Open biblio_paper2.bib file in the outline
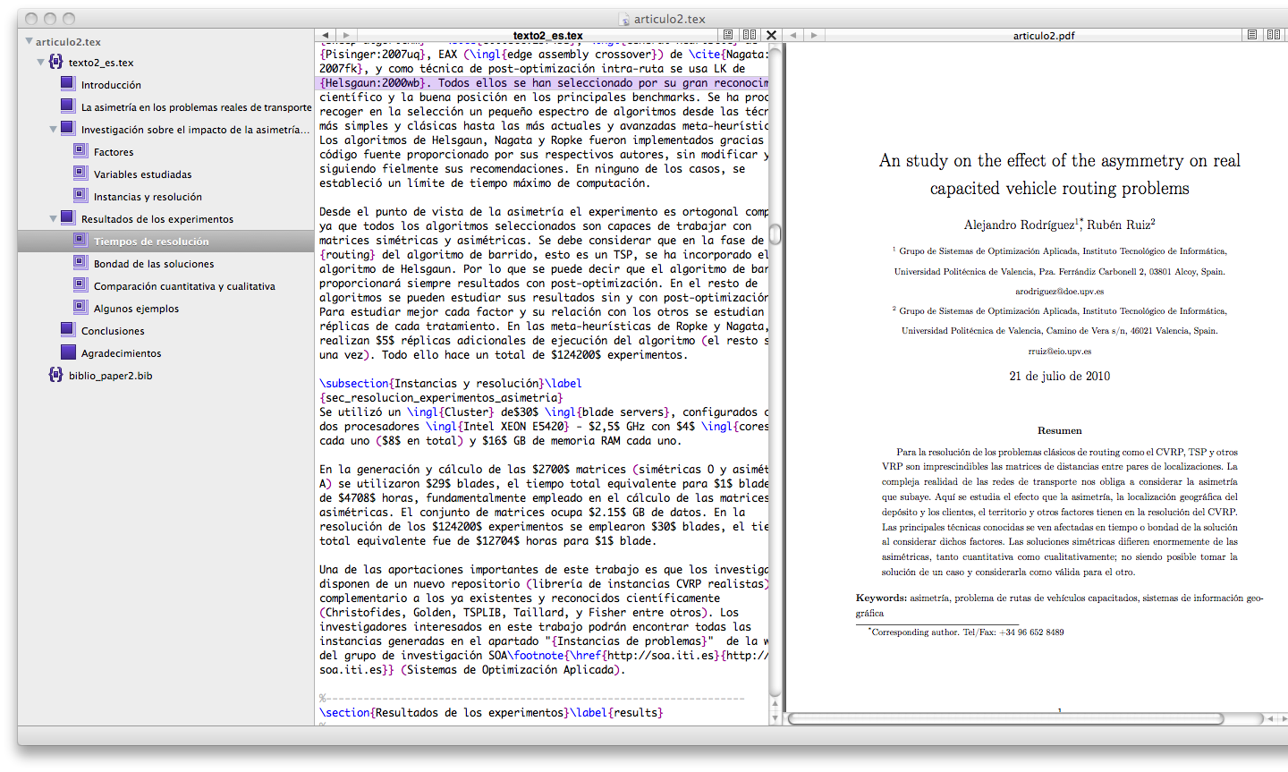The height and width of the screenshot is (772, 1288). point(110,376)
